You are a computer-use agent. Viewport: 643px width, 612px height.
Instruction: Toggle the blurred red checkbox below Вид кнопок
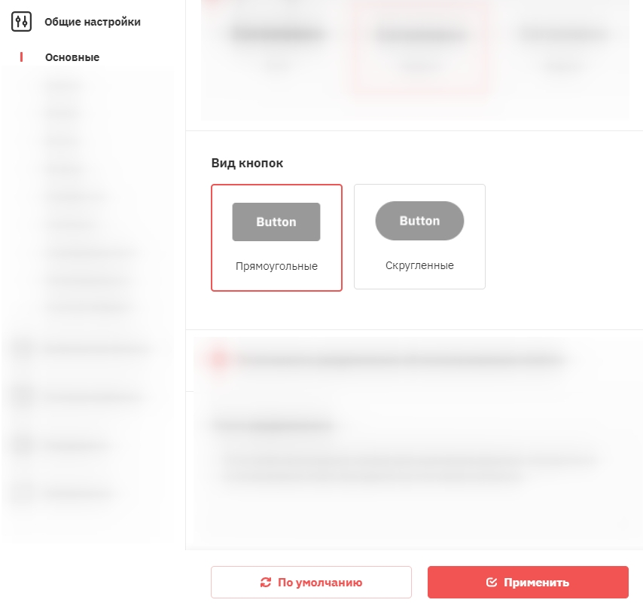(219, 360)
